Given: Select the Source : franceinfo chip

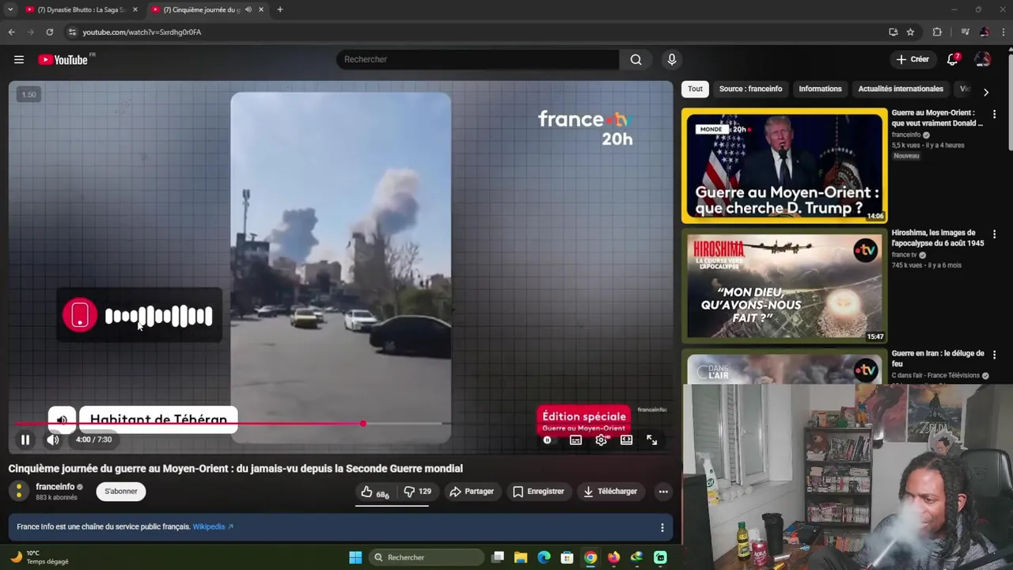Looking at the screenshot, I should click(750, 89).
